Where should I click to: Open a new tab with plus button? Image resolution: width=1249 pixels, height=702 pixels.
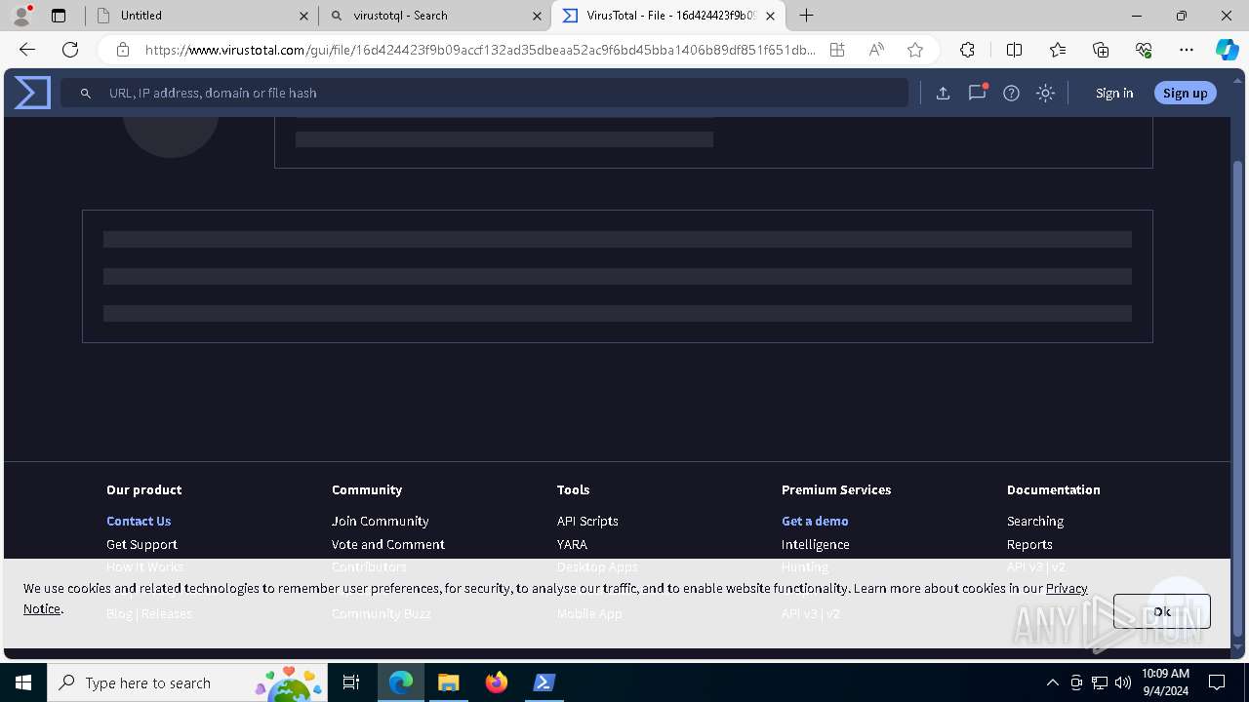point(806,16)
